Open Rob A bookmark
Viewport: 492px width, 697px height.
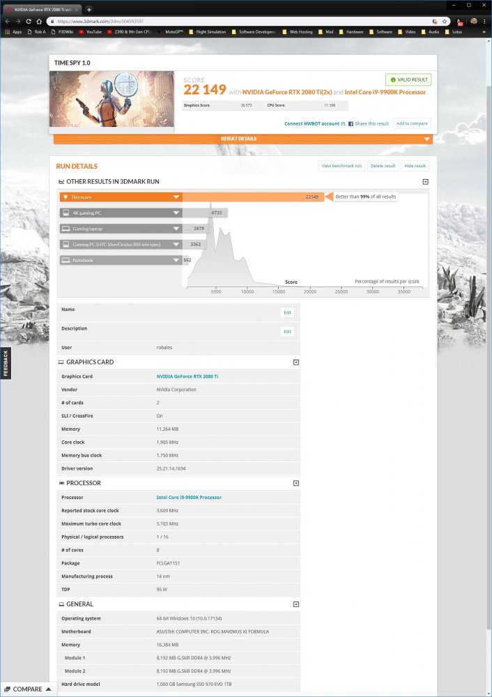[36, 32]
